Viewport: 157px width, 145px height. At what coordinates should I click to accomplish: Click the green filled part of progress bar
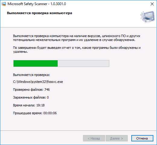pos(36,63)
